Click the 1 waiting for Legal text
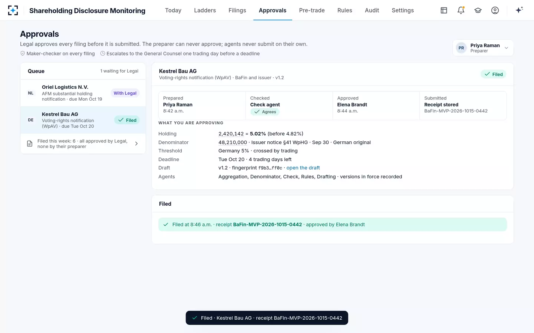The height and width of the screenshot is (333, 534). click(x=119, y=71)
